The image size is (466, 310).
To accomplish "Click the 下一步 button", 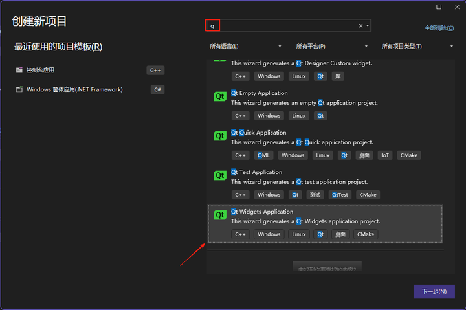I will 434,292.
